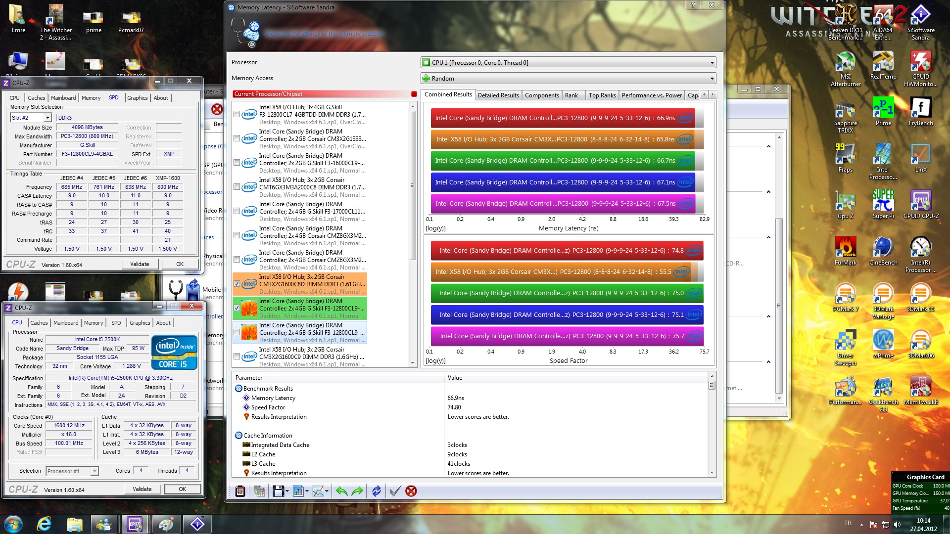Click the blue Refresh arrows icon
The image size is (950, 534).
[x=376, y=491]
